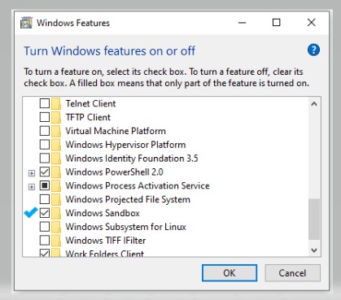Enable Windows Subsystem for Linux checkbox
This screenshot has width=341, height=300.
(45, 227)
